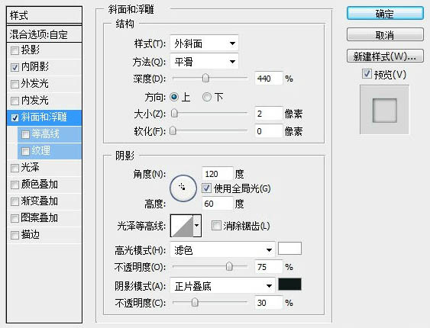This screenshot has height=328, width=430.
Task: Enable the 投影 drop shadow checkbox
Action: coord(15,50)
